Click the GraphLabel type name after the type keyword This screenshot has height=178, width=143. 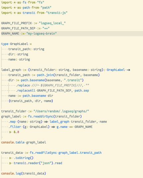19,44
